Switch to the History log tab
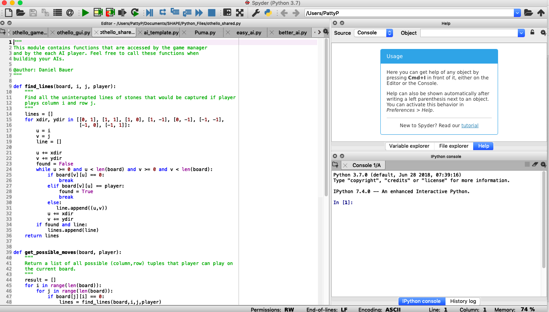 [463, 301]
